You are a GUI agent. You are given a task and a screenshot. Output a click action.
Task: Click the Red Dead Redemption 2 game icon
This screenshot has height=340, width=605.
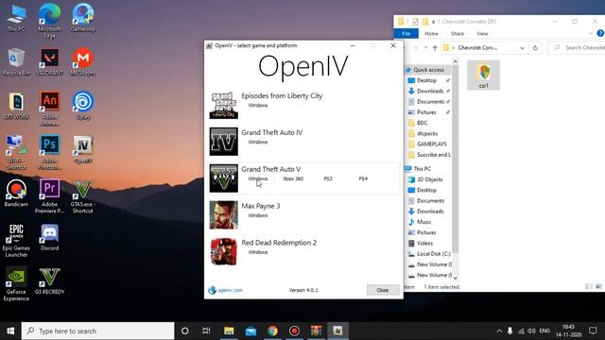(224, 252)
